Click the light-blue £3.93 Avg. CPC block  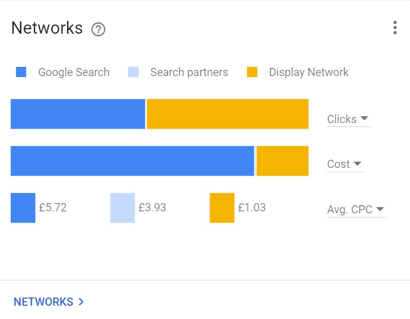122,208
